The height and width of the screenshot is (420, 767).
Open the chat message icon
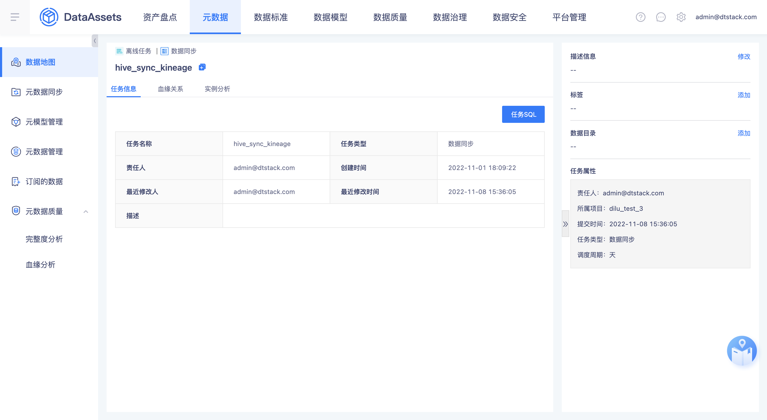[x=661, y=17]
